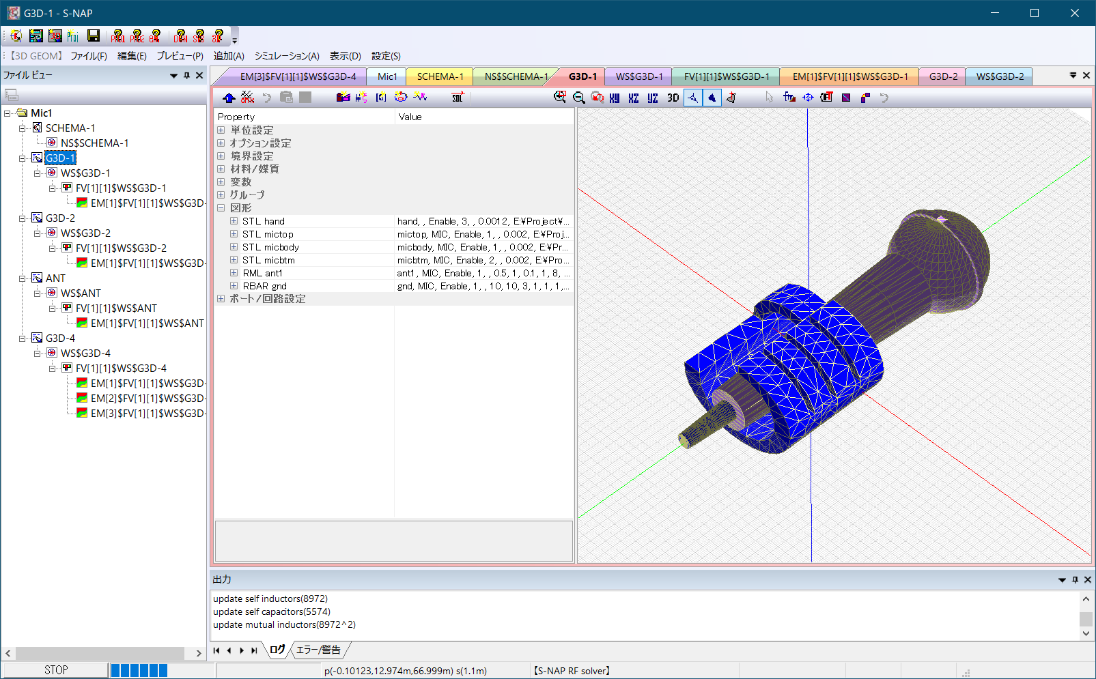Open the ファイル(F) menu
The width and height of the screenshot is (1096, 679).
(89, 56)
